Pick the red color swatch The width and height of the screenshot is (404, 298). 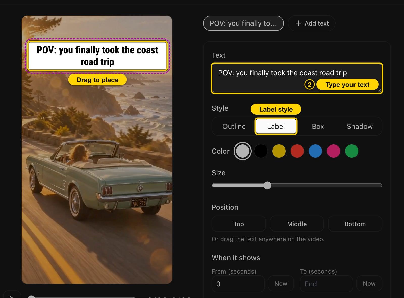point(297,151)
